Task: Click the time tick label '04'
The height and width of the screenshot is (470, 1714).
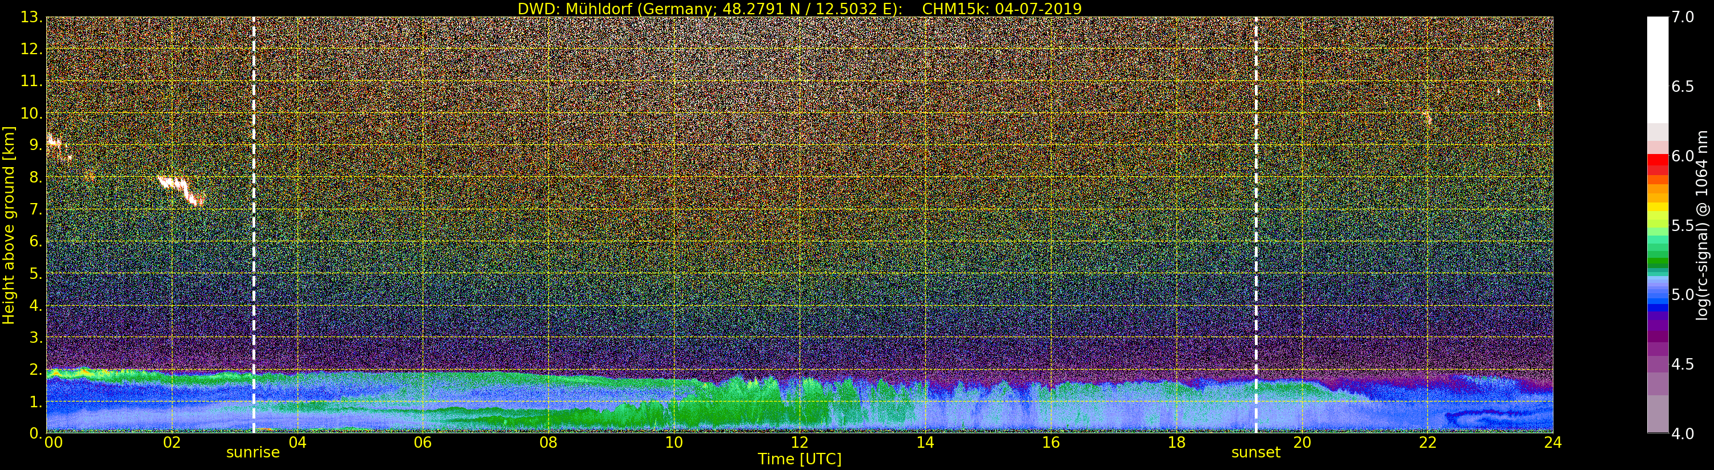Action: pos(298,443)
